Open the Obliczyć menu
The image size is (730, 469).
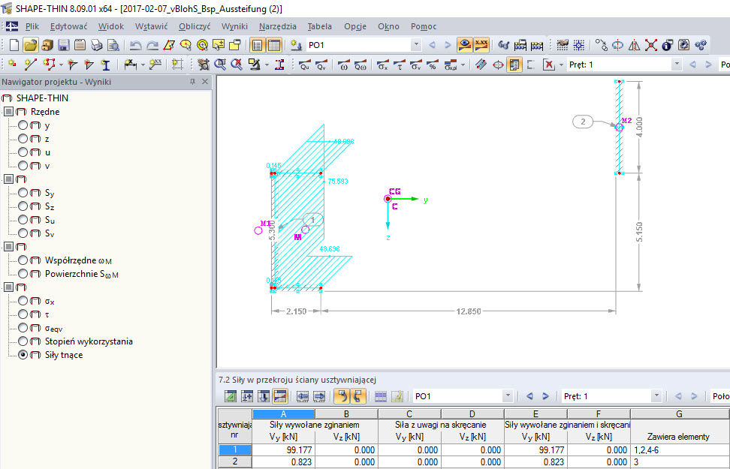[195, 26]
